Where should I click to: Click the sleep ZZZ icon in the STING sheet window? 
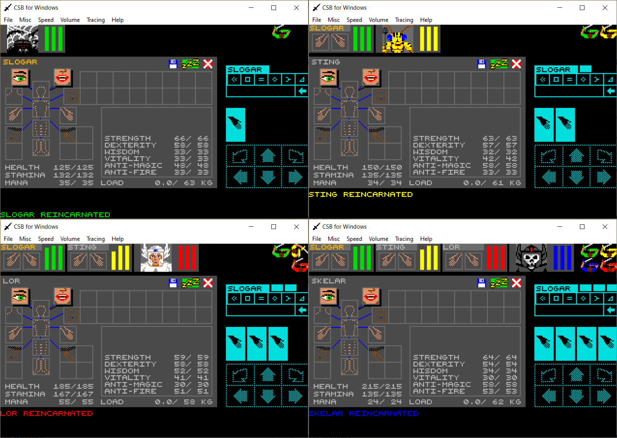pyautogui.click(x=499, y=64)
